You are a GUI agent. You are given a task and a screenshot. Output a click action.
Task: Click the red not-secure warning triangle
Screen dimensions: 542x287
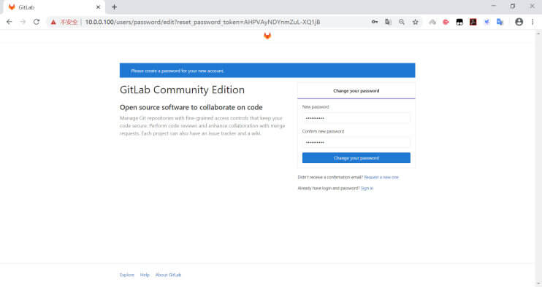pyautogui.click(x=53, y=22)
